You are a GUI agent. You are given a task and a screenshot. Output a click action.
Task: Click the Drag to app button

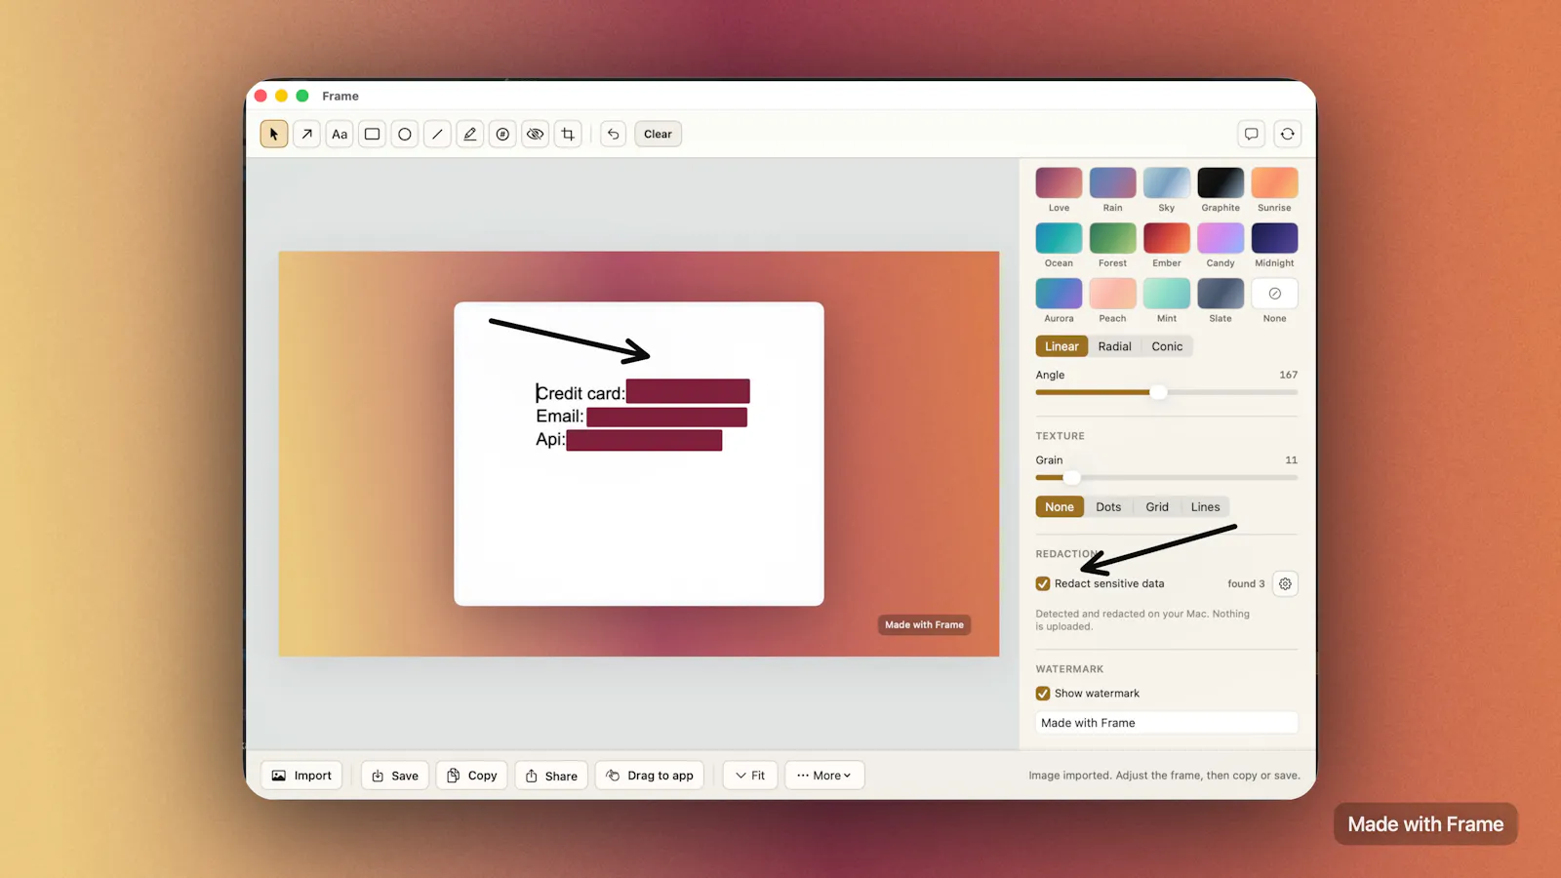point(650,776)
